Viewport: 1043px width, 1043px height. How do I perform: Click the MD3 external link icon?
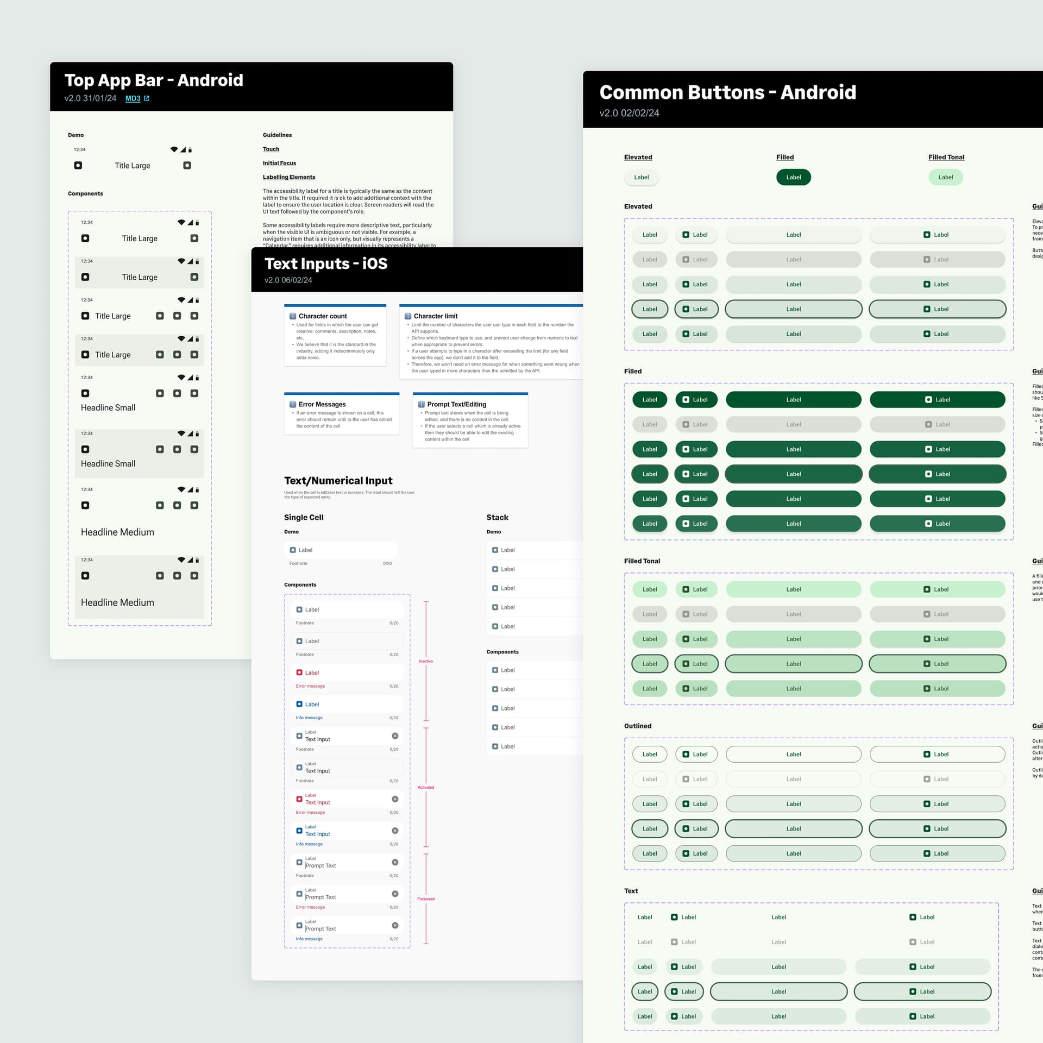(147, 98)
